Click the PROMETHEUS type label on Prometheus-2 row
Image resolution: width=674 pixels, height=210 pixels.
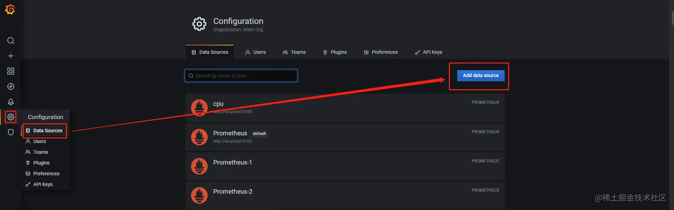pyautogui.click(x=485, y=190)
